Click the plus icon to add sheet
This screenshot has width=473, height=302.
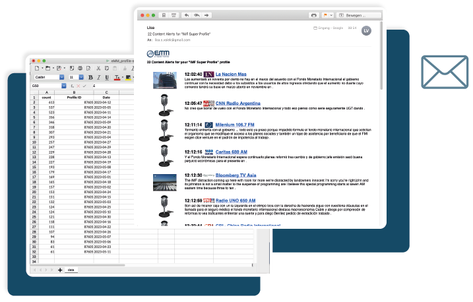(60, 270)
